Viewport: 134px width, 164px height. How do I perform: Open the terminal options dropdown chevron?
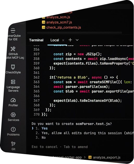[x=77, y=40]
